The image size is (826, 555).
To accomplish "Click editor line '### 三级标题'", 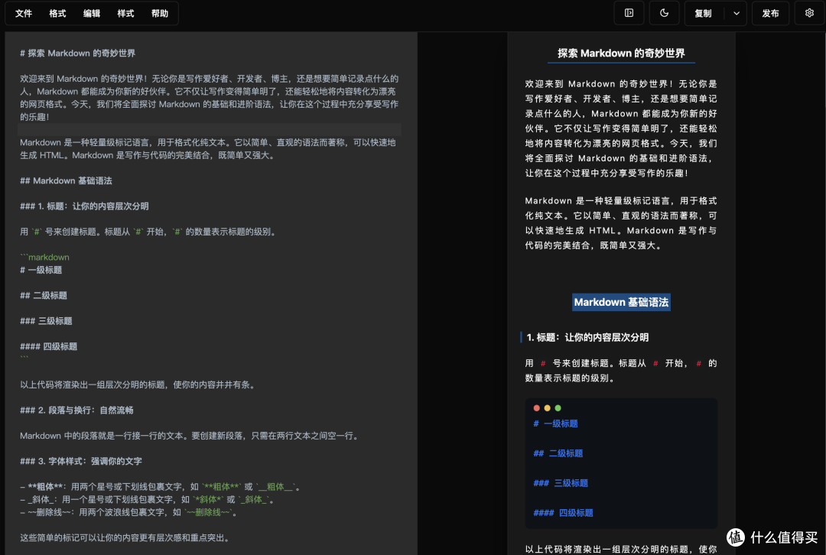I will [x=47, y=321].
